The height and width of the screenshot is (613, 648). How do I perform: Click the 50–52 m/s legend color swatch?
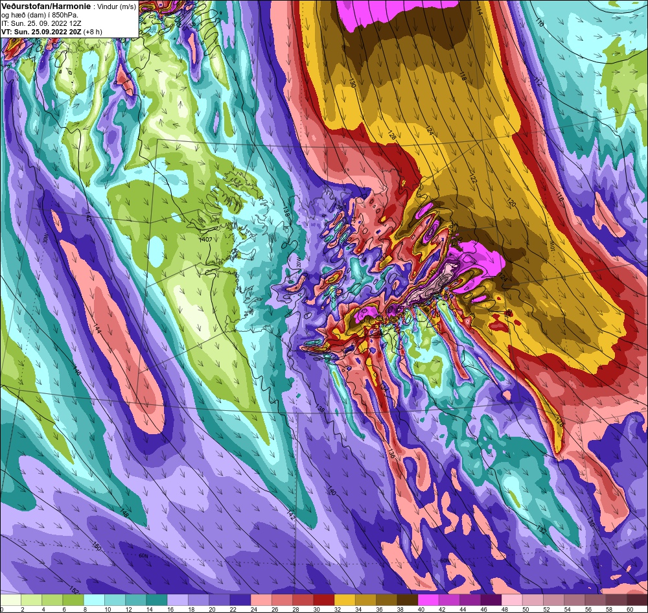point(532,600)
